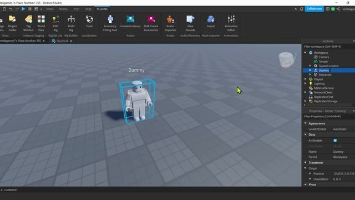Switch to the VIEW ribbon tab
The width and height of the screenshot is (355, 200).
click(88, 9)
